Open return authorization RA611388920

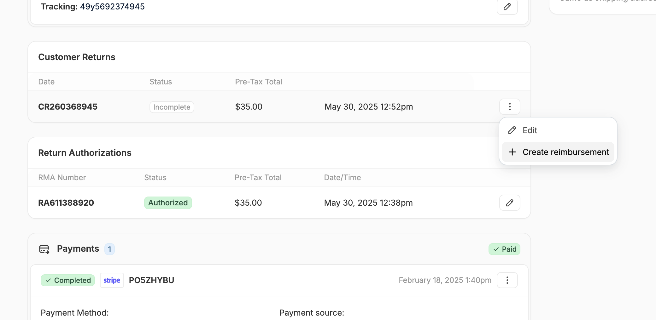(x=66, y=203)
